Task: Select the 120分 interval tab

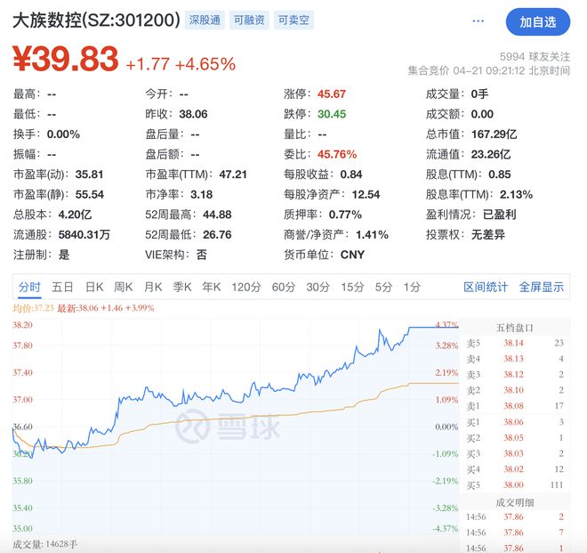Action: click(x=246, y=287)
